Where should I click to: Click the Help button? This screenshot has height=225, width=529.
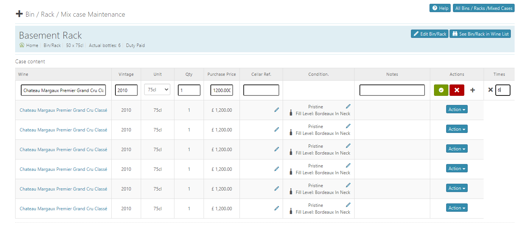click(x=440, y=8)
